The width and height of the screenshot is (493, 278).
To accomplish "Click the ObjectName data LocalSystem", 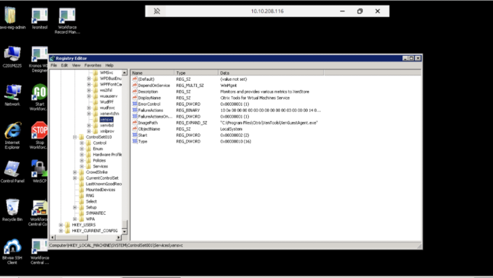I will [231, 129].
